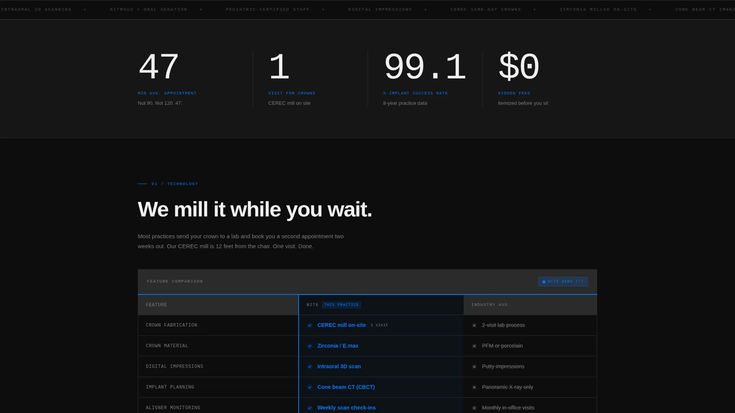
Task: Click INTRAORAL 3D SCANNING in the ticker
Action: pos(36,10)
